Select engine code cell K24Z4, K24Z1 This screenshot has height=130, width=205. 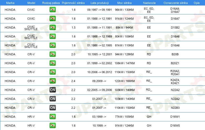(x=175, y=82)
